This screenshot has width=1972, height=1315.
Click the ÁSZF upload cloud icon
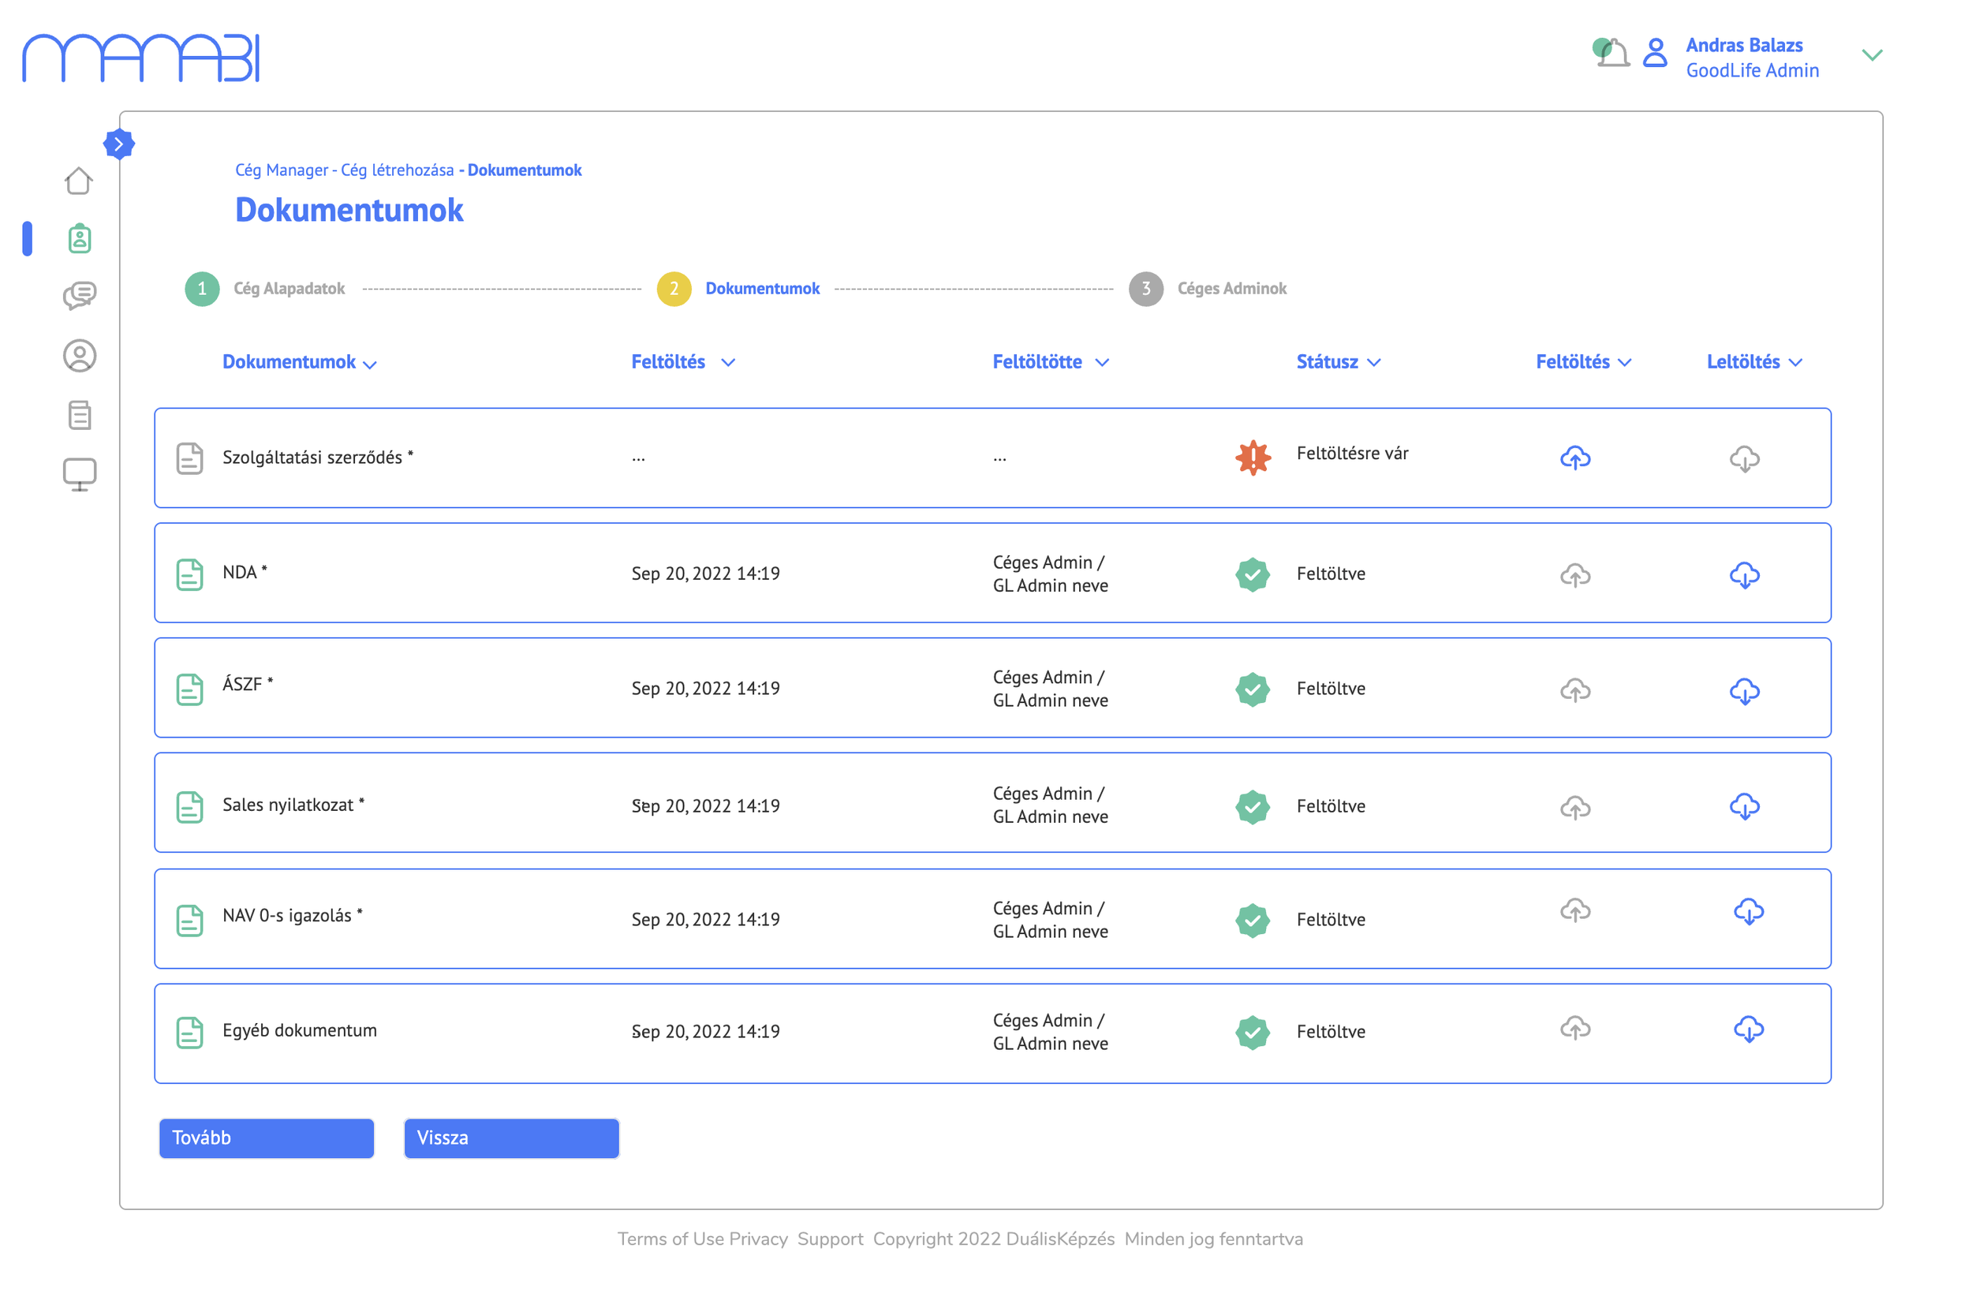point(1574,690)
